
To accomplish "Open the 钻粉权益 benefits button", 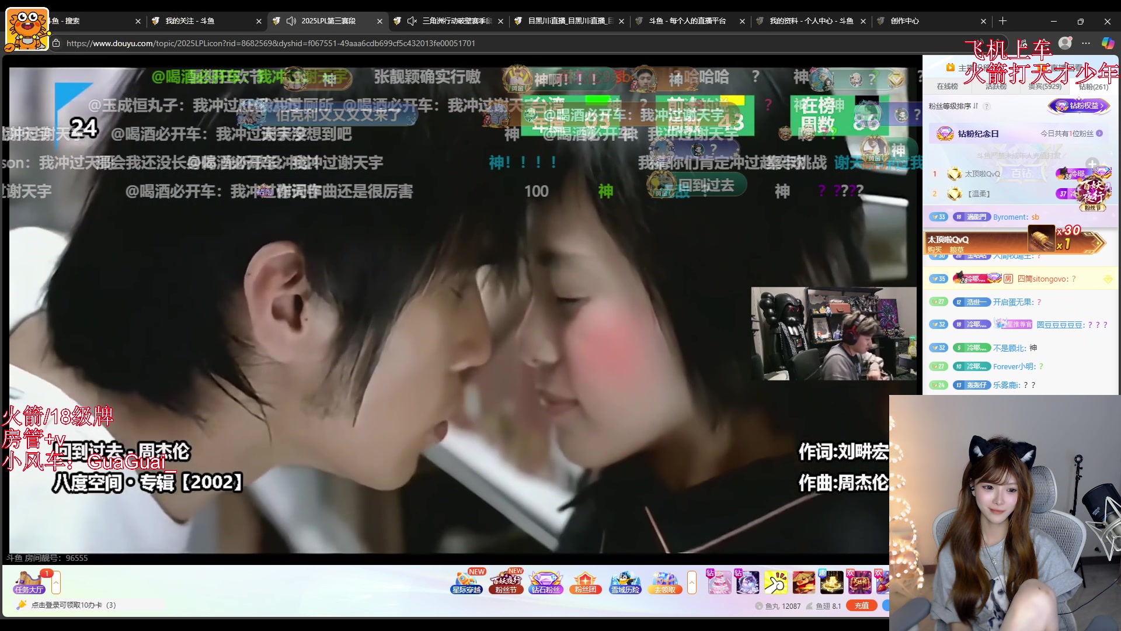I will [1080, 106].
